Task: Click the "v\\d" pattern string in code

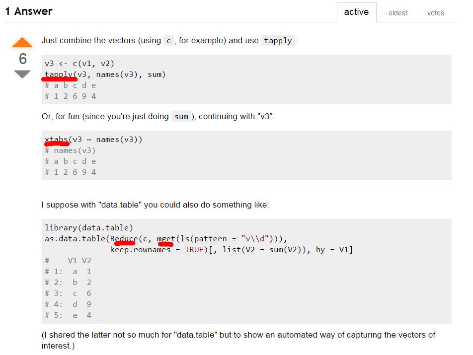Action: tap(257, 238)
